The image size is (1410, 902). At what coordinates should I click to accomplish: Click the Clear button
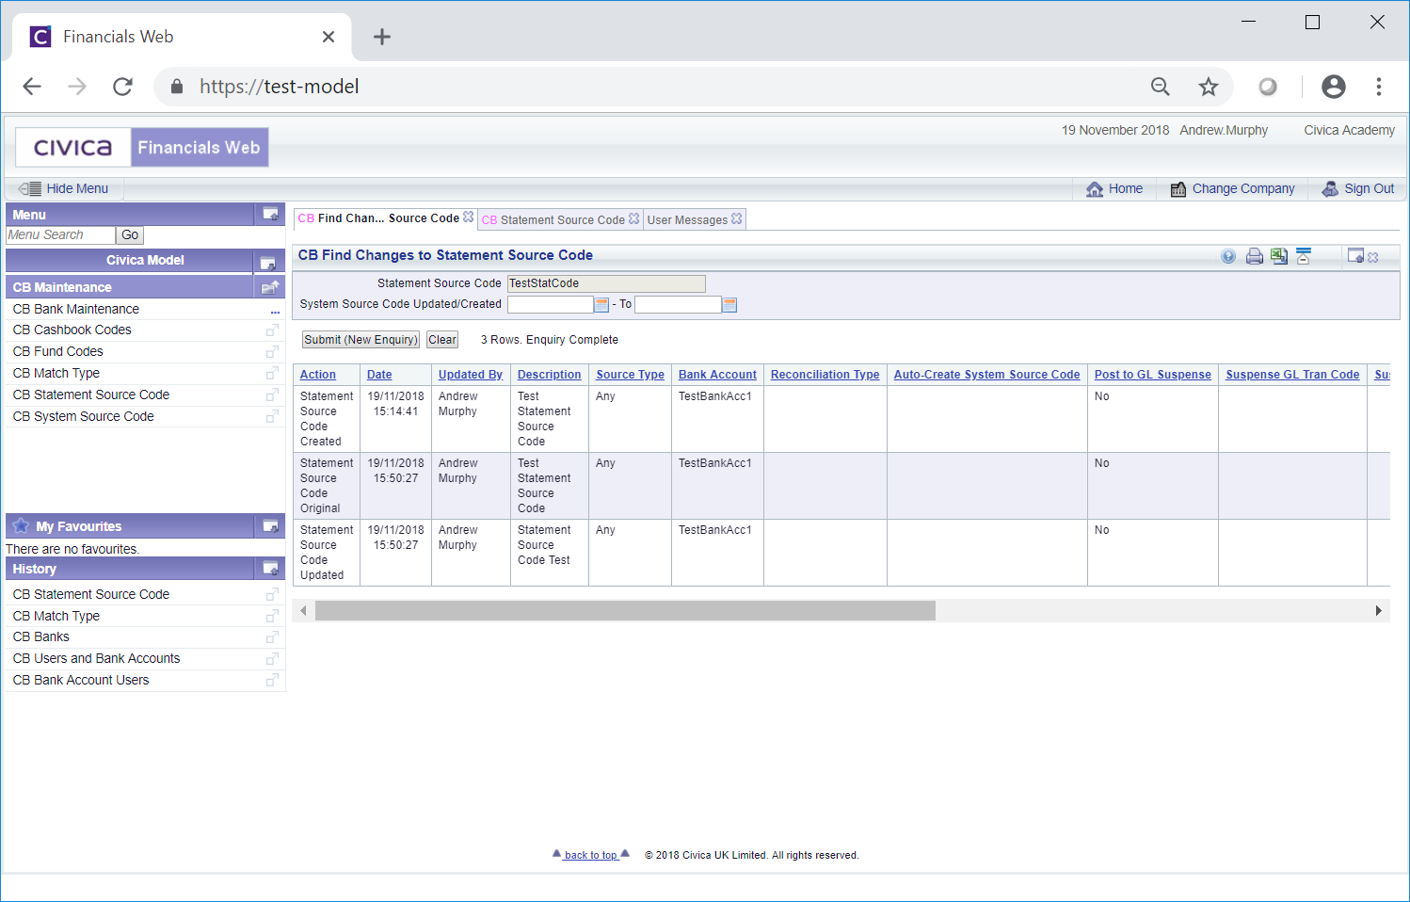click(x=442, y=340)
